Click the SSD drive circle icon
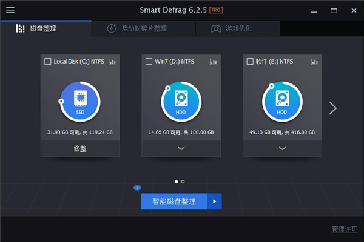This screenshot has width=364, height=242. 80,102
